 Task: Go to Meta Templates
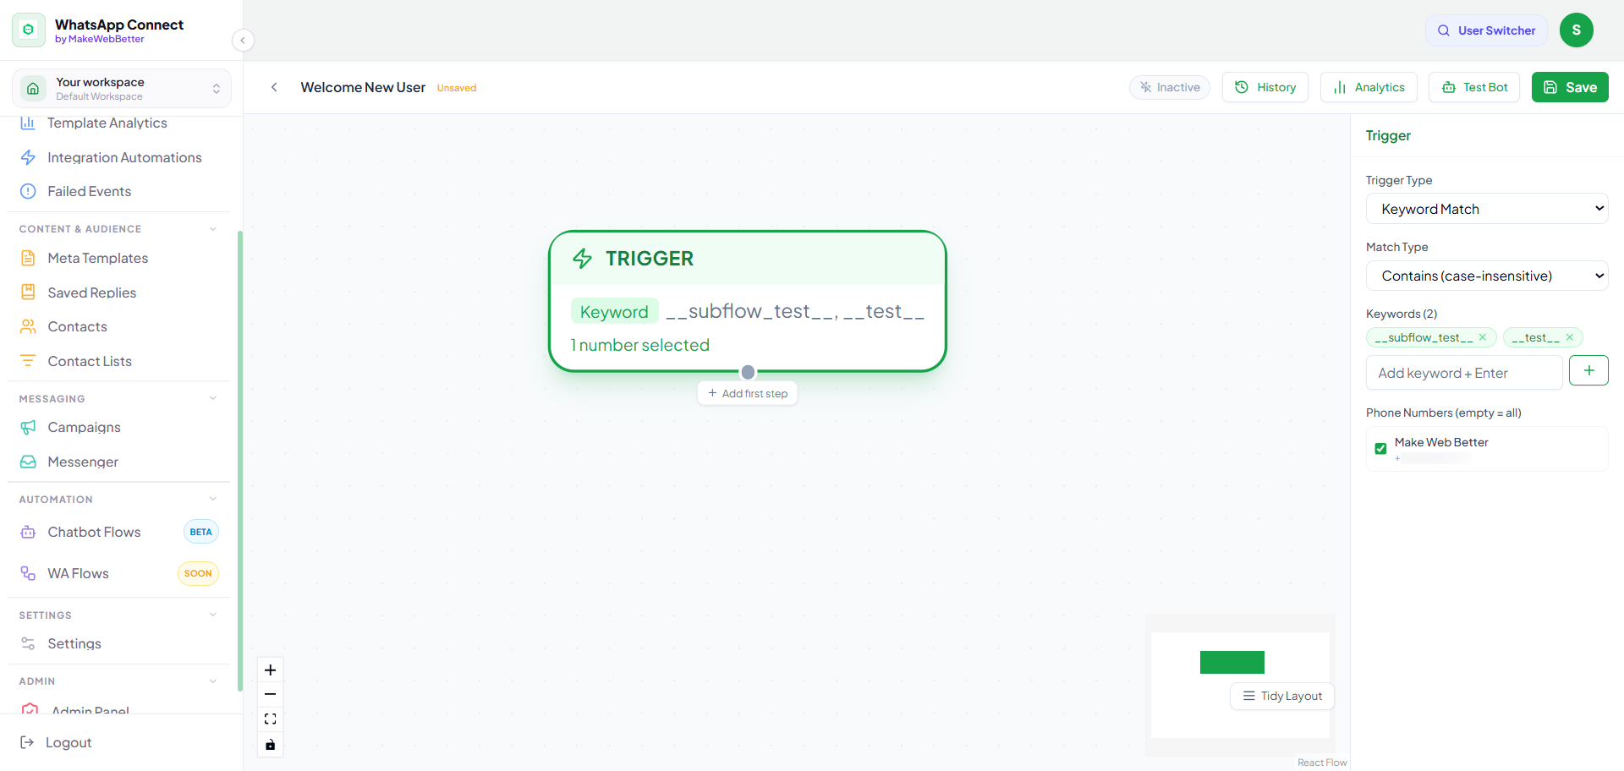pyautogui.click(x=118, y=258)
